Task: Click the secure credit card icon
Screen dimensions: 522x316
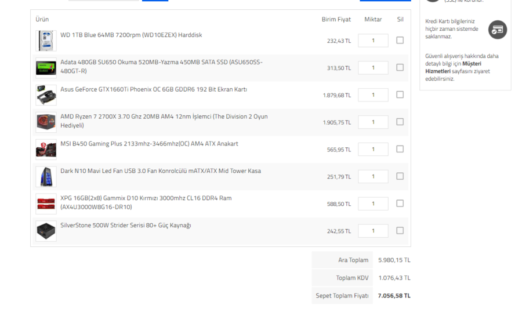Action: 497,30
